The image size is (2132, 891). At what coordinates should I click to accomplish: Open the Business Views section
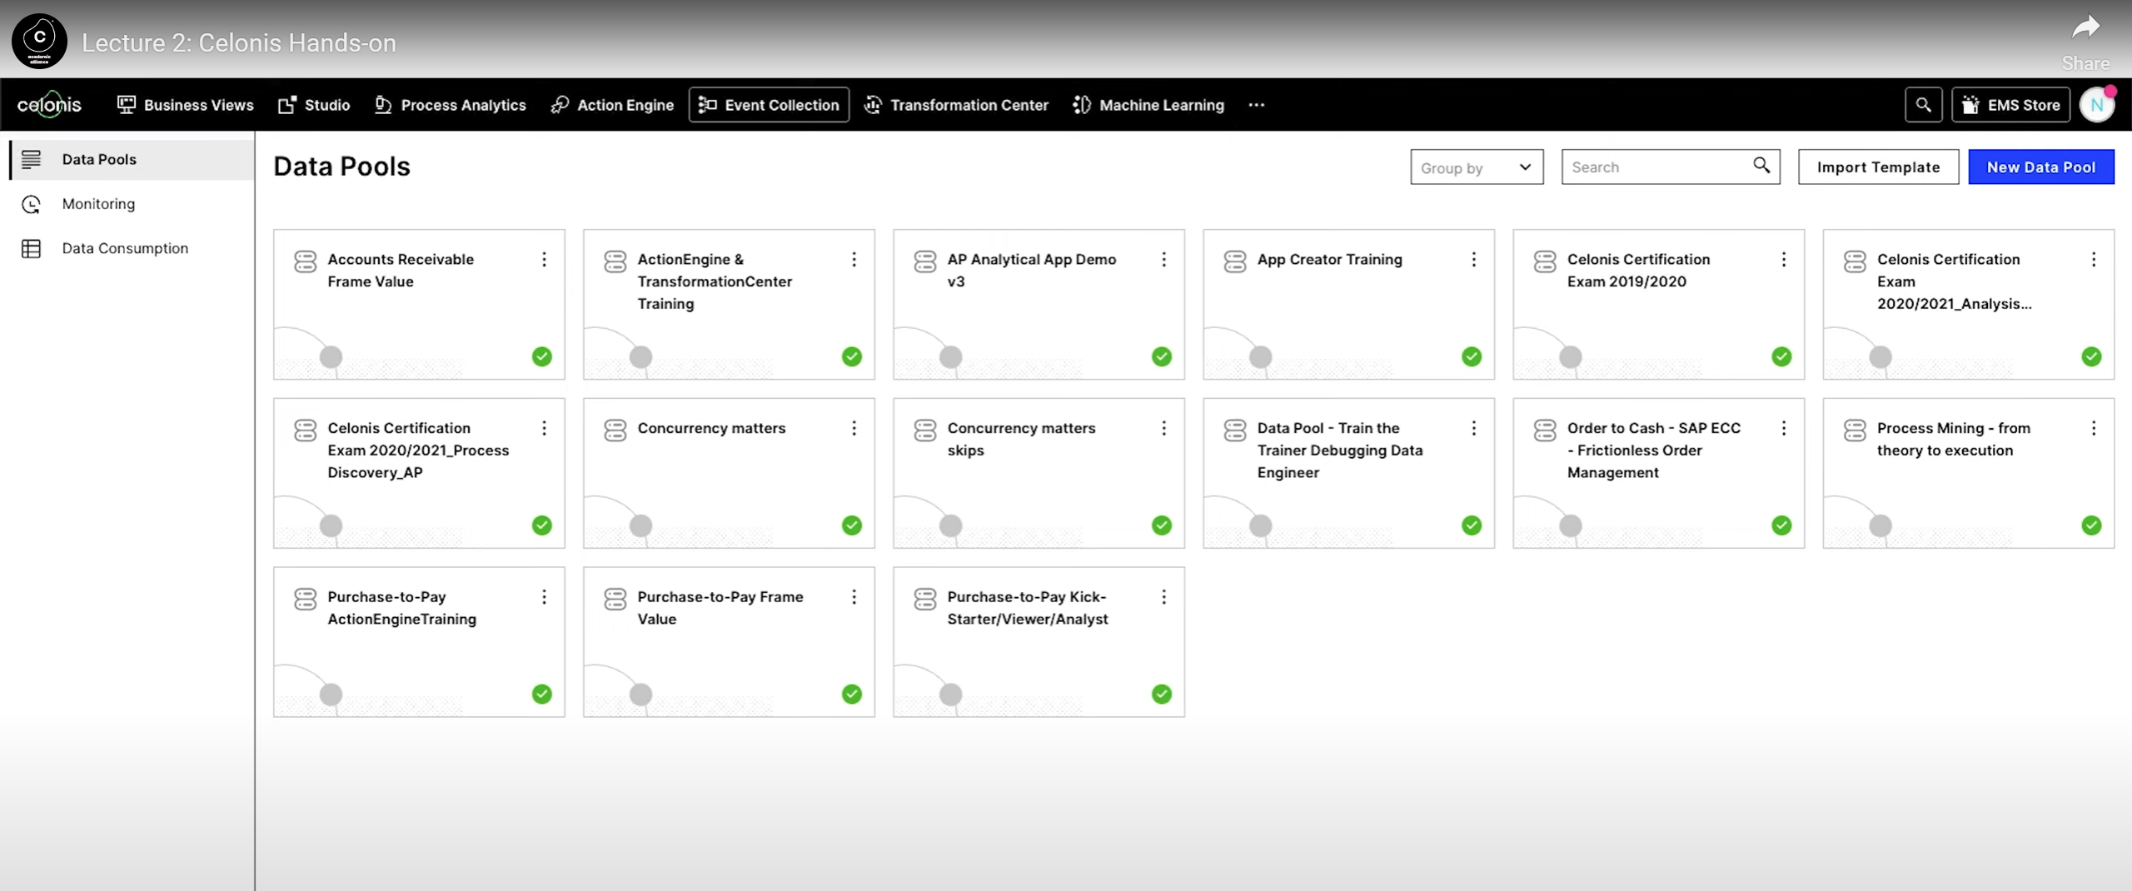185,105
